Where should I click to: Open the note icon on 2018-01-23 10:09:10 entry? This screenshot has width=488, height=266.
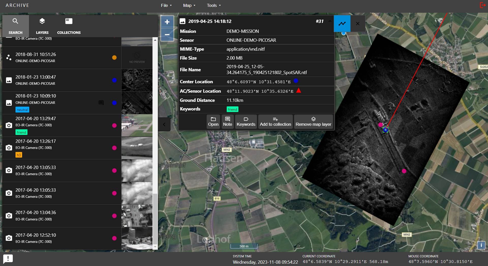pos(101,103)
